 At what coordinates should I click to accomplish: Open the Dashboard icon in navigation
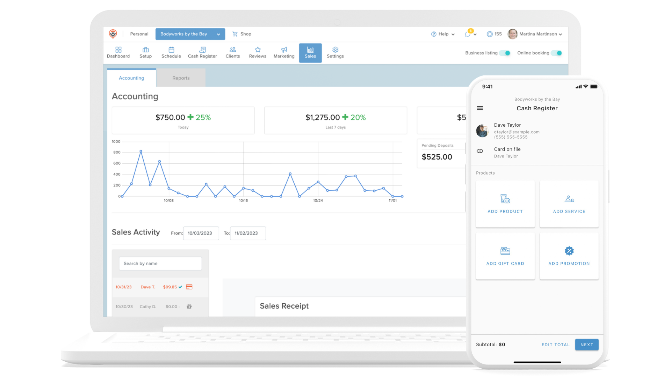[118, 50]
